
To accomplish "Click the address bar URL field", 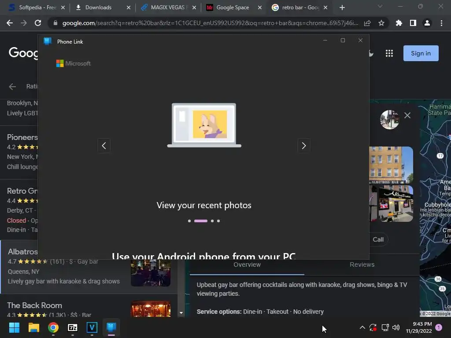I will 210,23.
